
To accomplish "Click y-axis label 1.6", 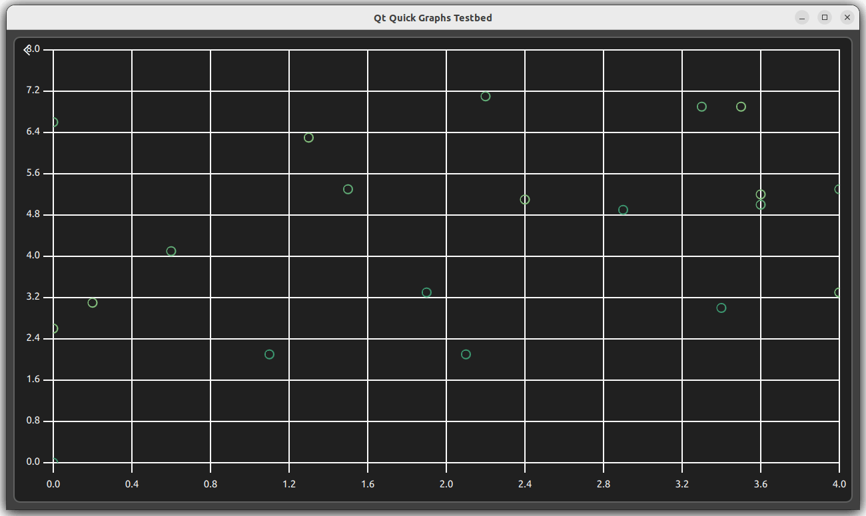I will tap(33, 380).
